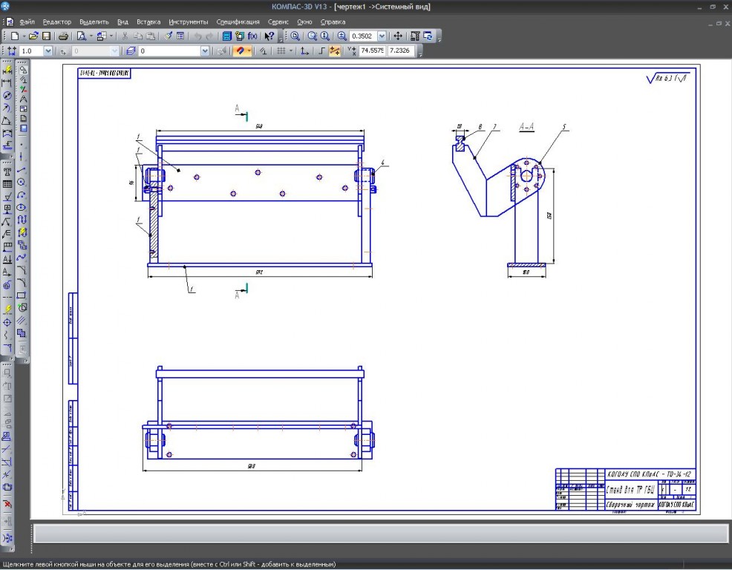Image resolution: width=732 pixels, height=570 pixels.
Task: Open print preview from the standard toolbar
Action: pyautogui.click(x=81, y=36)
